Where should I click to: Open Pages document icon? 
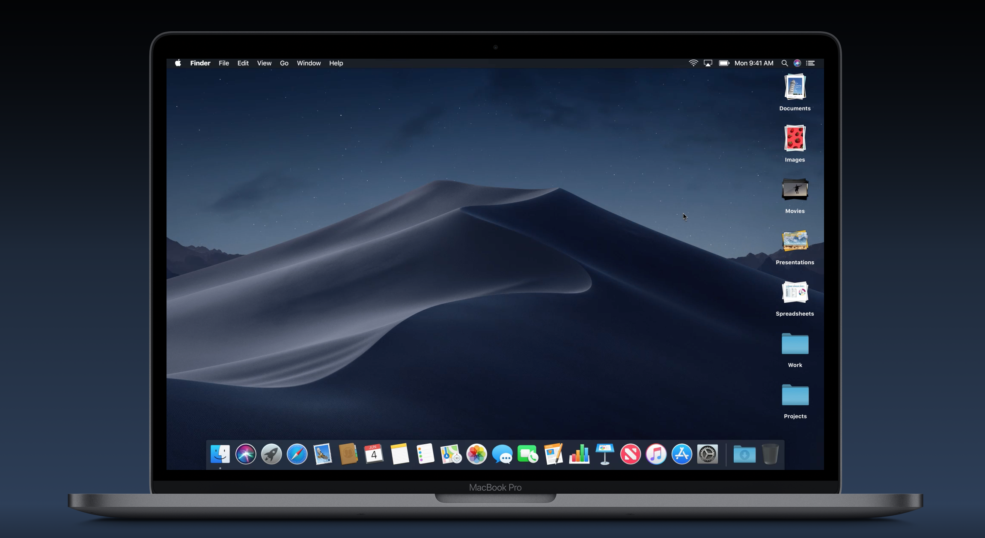(x=554, y=454)
